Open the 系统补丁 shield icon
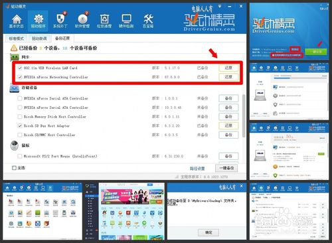Image resolution: width=332 pixels, height=243 pixels. (x=60, y=21)
